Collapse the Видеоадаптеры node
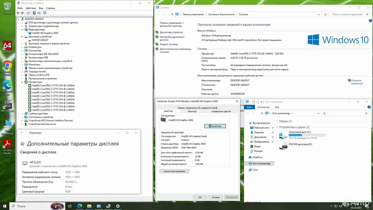Viewport: 373px width, 210px height. pyautogui.click(x=22, y=29)
